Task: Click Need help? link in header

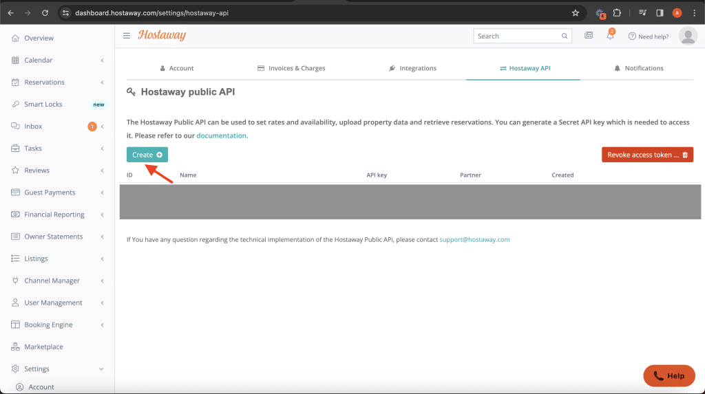Action: (648, 36)
